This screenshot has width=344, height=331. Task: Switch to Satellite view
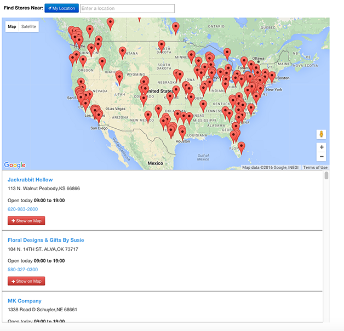[x=28, y=26]
